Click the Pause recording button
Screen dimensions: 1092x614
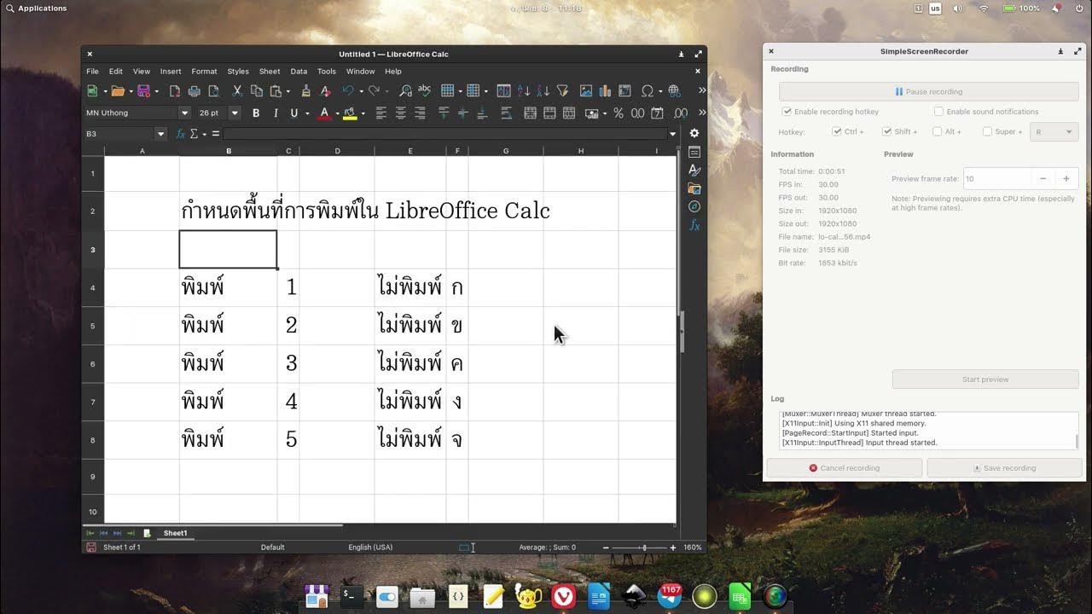[x=928, y=91]
